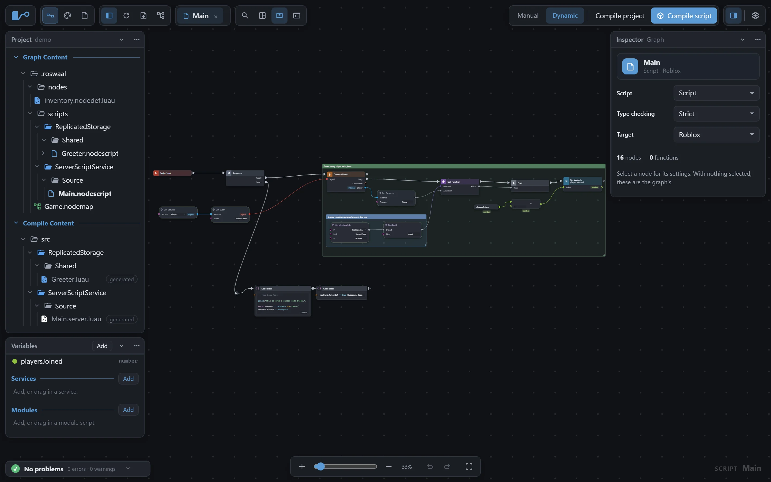Viewport: 771px width, 482px height.
Task: Toggle the ruler view icon
Action: (279, 15)
